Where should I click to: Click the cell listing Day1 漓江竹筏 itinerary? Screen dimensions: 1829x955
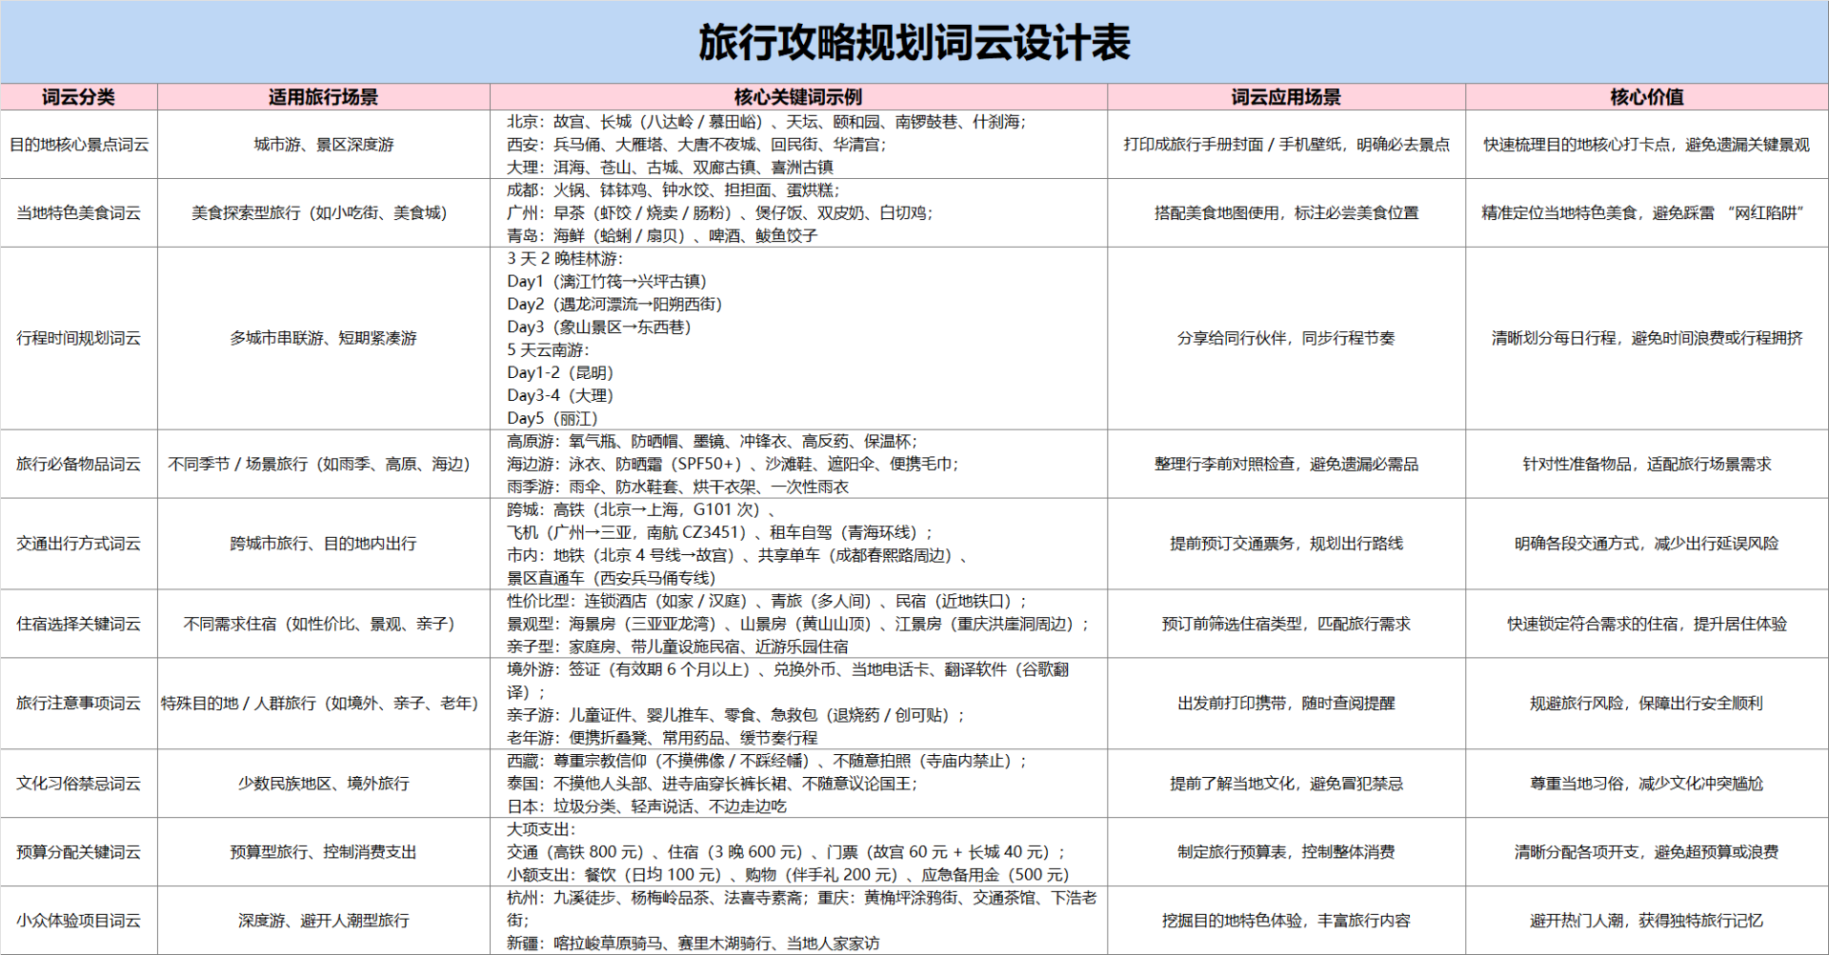(x=798, y=338)
